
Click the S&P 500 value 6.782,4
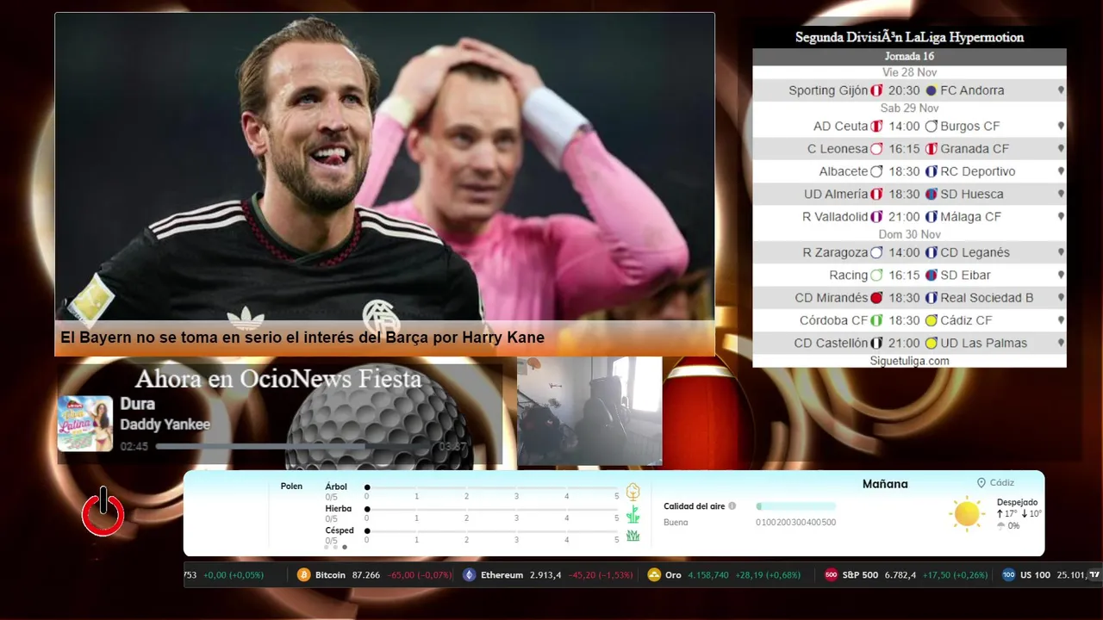tap(900, 575)
